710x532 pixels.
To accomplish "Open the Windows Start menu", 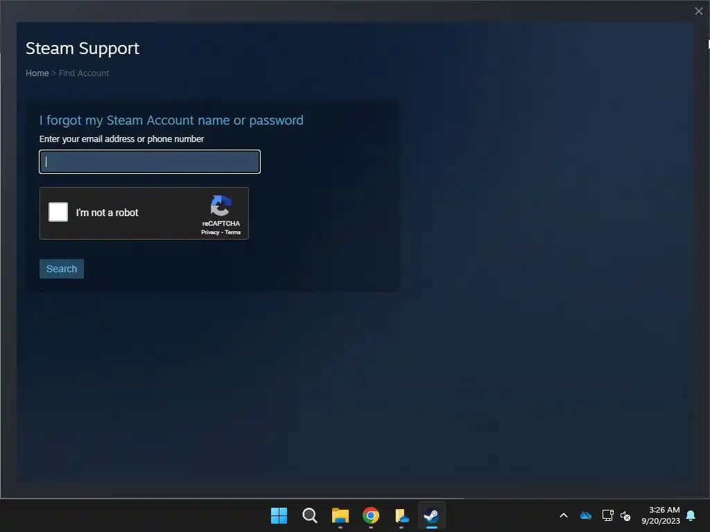I will (x=279, y=515).
